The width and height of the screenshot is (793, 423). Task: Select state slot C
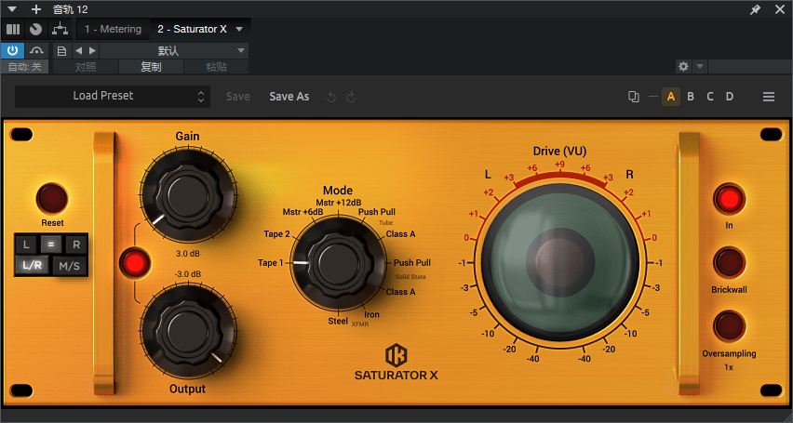[x=710, y=97]
